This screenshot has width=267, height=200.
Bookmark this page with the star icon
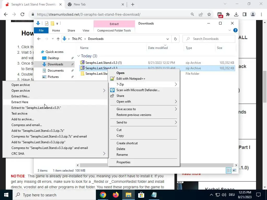pyautogui.click(x=209, y=15)
